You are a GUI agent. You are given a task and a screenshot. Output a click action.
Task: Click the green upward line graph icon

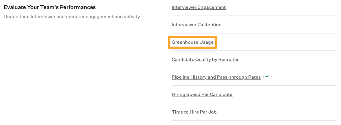point(266,77)
